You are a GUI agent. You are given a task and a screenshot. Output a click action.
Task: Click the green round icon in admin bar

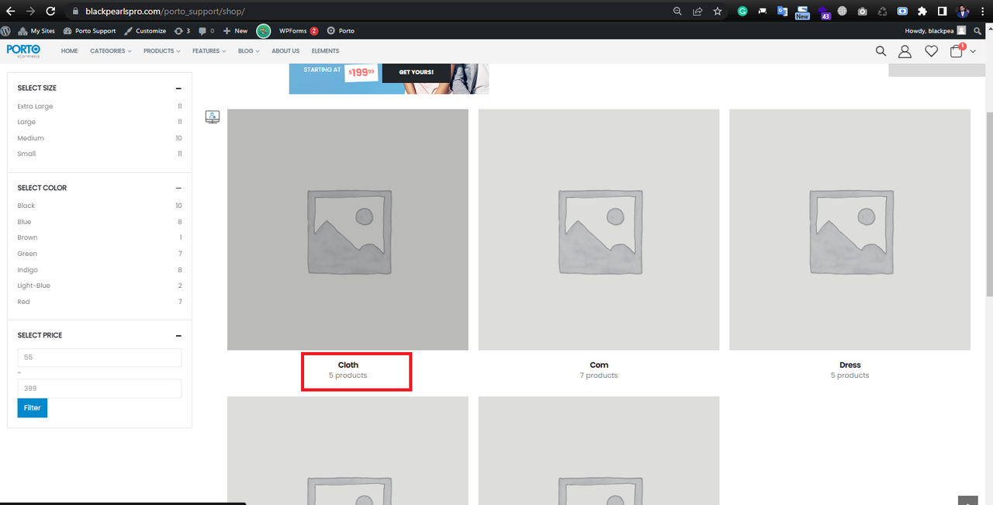264,31
